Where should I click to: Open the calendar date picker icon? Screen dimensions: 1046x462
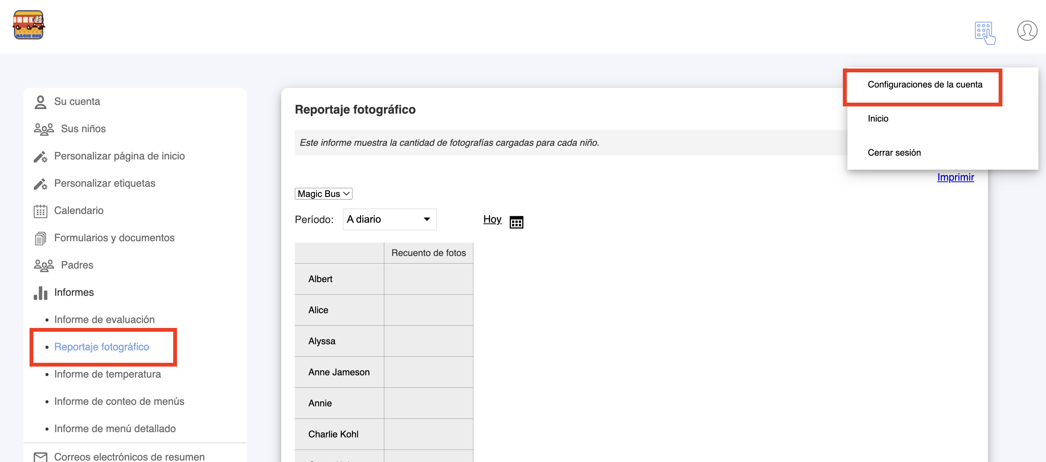coord(516,222)
